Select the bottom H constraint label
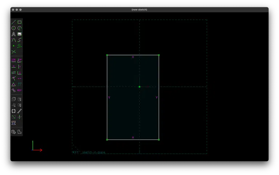Screen dimensions: 279x175 click(x=133, y=137)
